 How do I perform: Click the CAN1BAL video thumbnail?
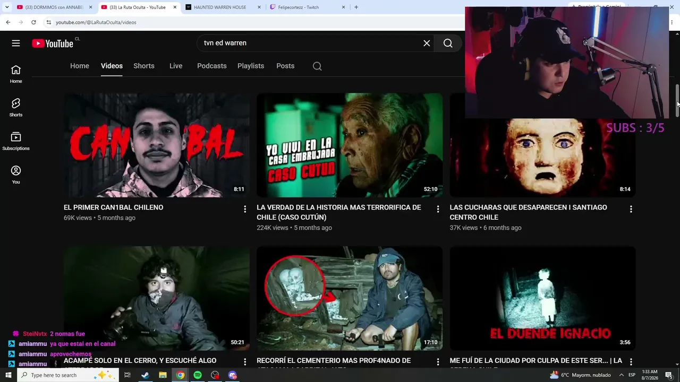point(157,145)
